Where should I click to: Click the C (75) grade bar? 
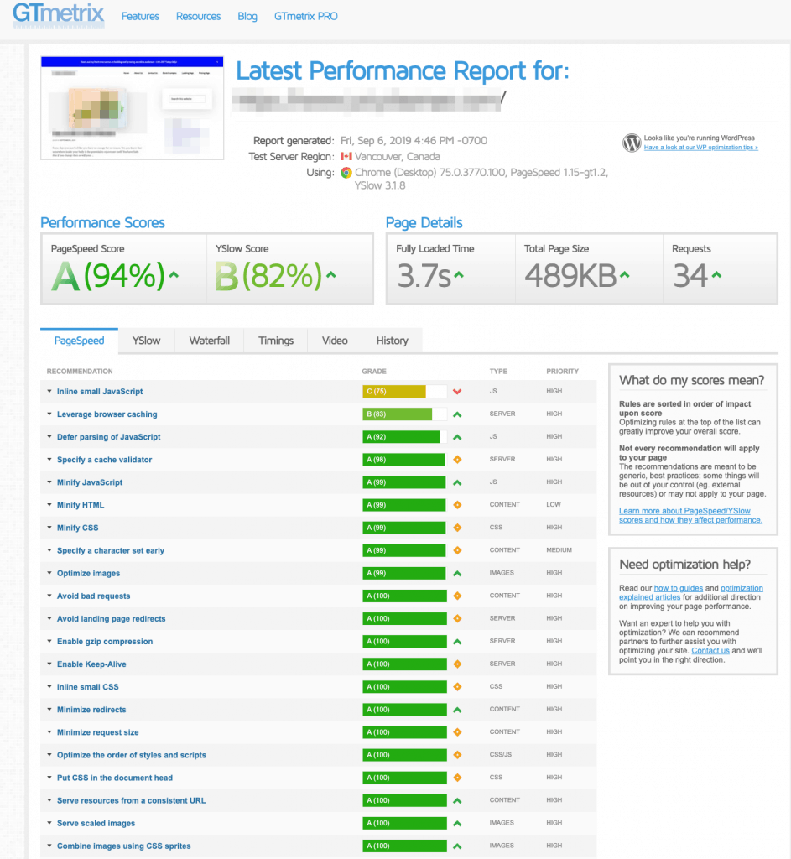[x=404, y=392]
